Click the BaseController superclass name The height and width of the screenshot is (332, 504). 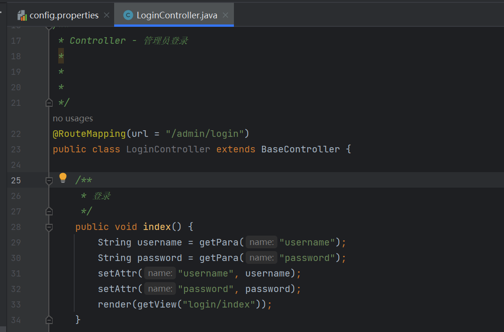click(x=300, y=149)
